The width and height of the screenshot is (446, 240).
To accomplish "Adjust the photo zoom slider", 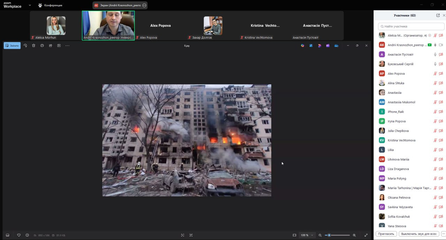I will click(329, 235).
